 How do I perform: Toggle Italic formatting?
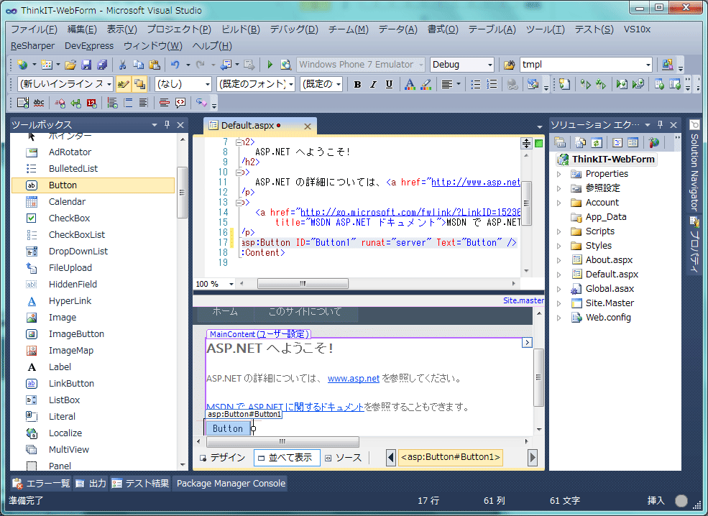point(373,84)
